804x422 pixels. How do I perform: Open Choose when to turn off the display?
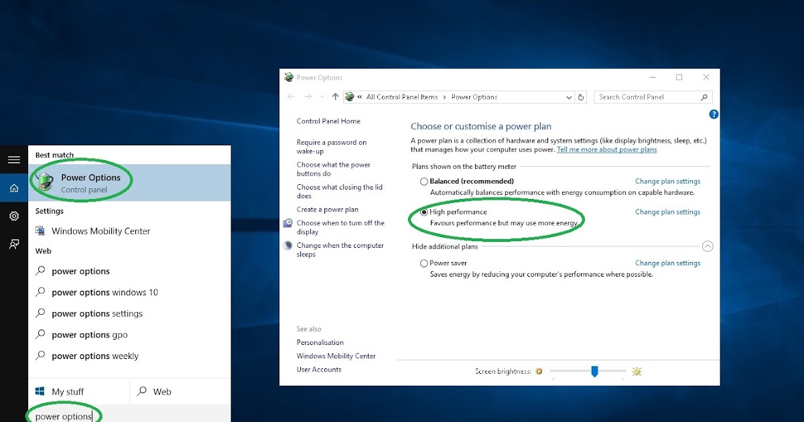click(340, 227)
